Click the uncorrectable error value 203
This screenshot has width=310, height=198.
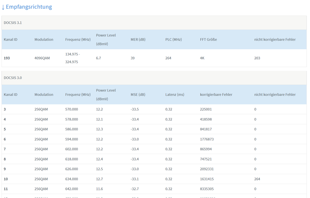point(257,58)
